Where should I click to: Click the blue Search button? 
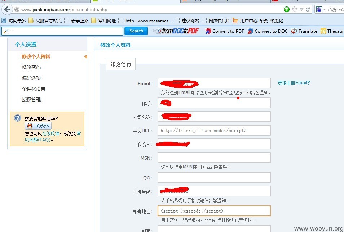click(x=136, y=31)
